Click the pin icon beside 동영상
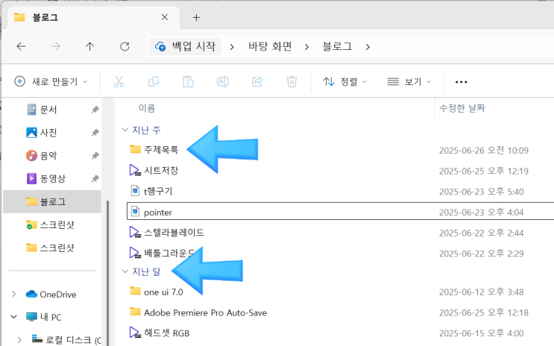554x346 pixels. pyautogui.click(x=95, y=178)
